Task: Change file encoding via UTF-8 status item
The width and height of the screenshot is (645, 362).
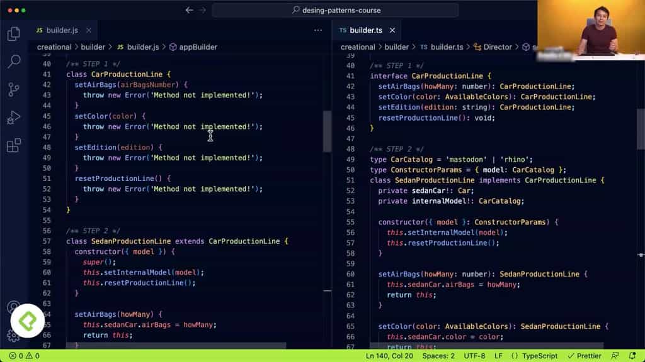Action: [474, 355]
